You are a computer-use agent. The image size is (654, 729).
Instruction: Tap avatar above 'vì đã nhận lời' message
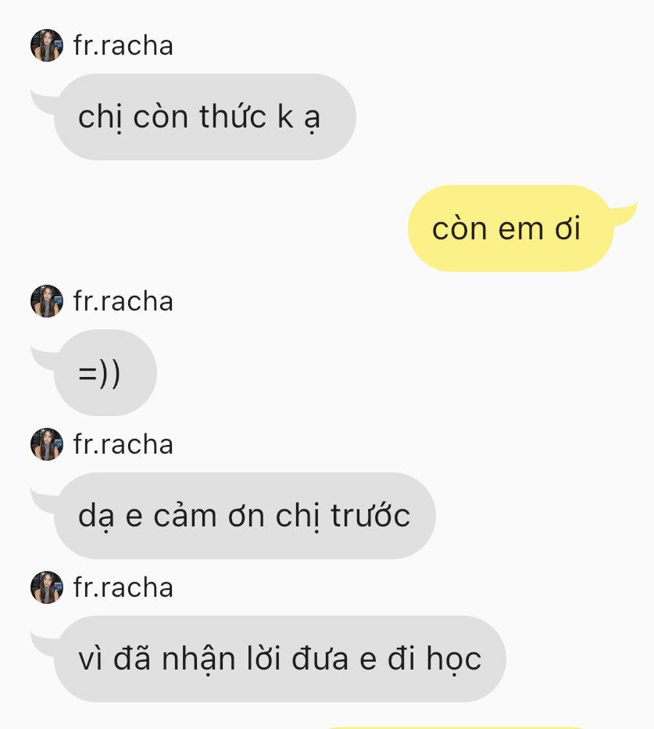(x=46, y=587)
